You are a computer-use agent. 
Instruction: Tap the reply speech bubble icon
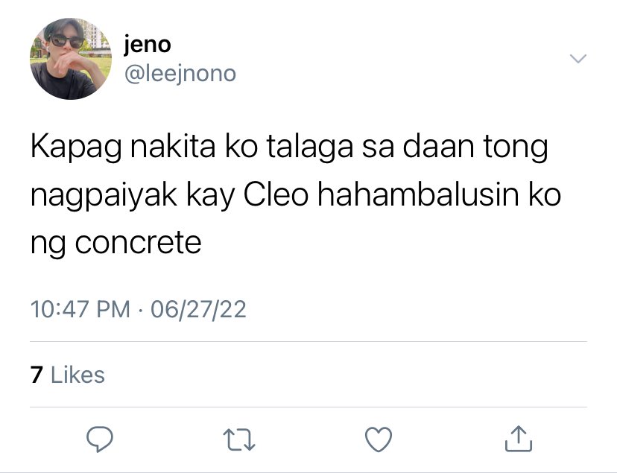tap(100, 439)
